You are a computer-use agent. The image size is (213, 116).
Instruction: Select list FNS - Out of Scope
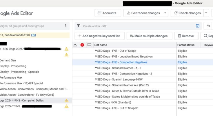coord(115,51)
